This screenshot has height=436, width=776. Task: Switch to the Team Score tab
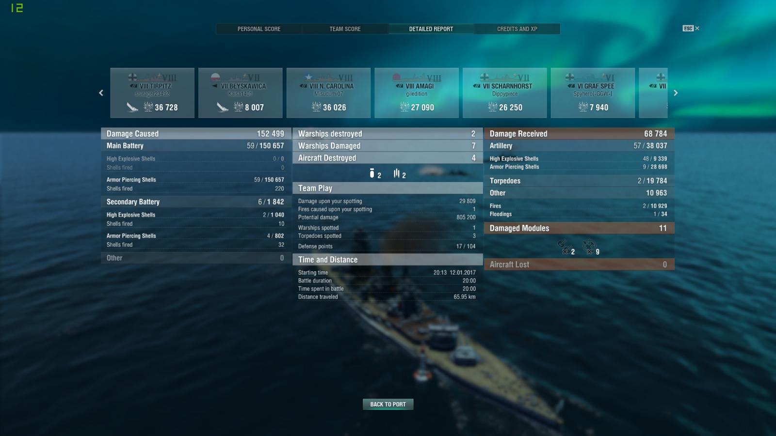345,29
